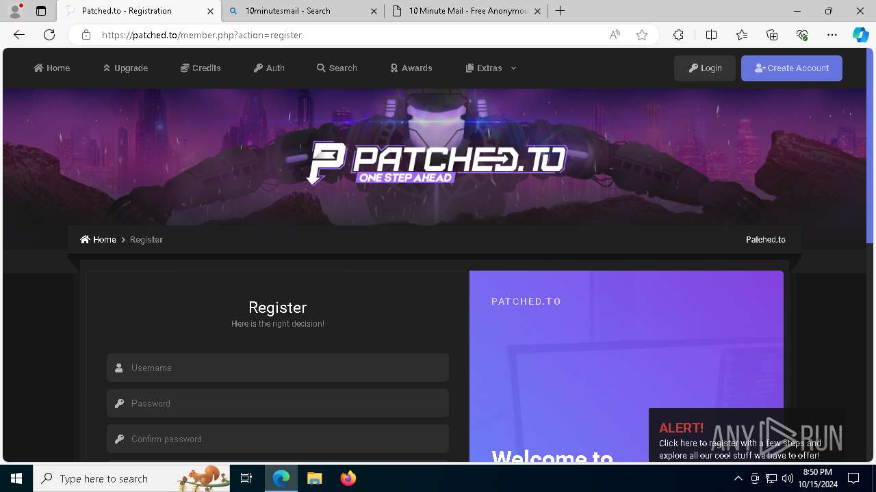
Task: Open the Extensions puzzle icon
Action: (678, 35)
